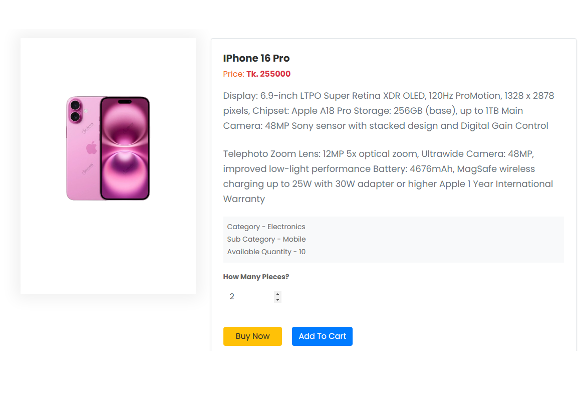This screenshot has height=394, width=588.
Task: Click the camera flash dot on the phone
Action: 86,111
